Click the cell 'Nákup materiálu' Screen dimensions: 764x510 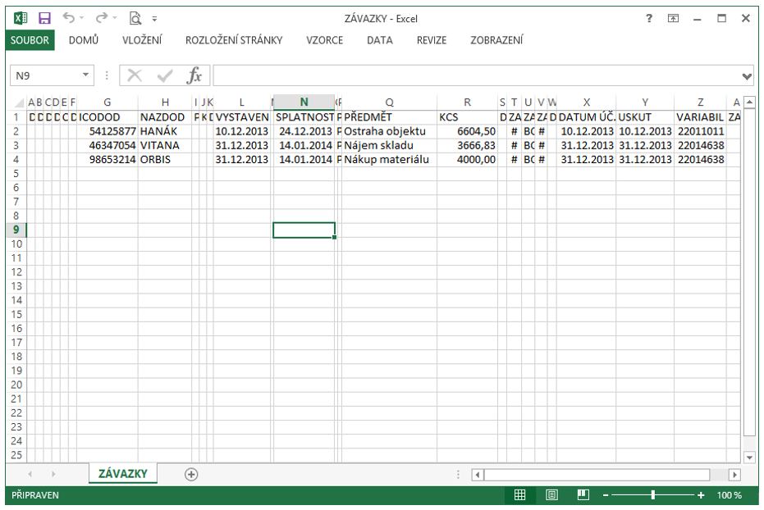click(x=389, y=160)
